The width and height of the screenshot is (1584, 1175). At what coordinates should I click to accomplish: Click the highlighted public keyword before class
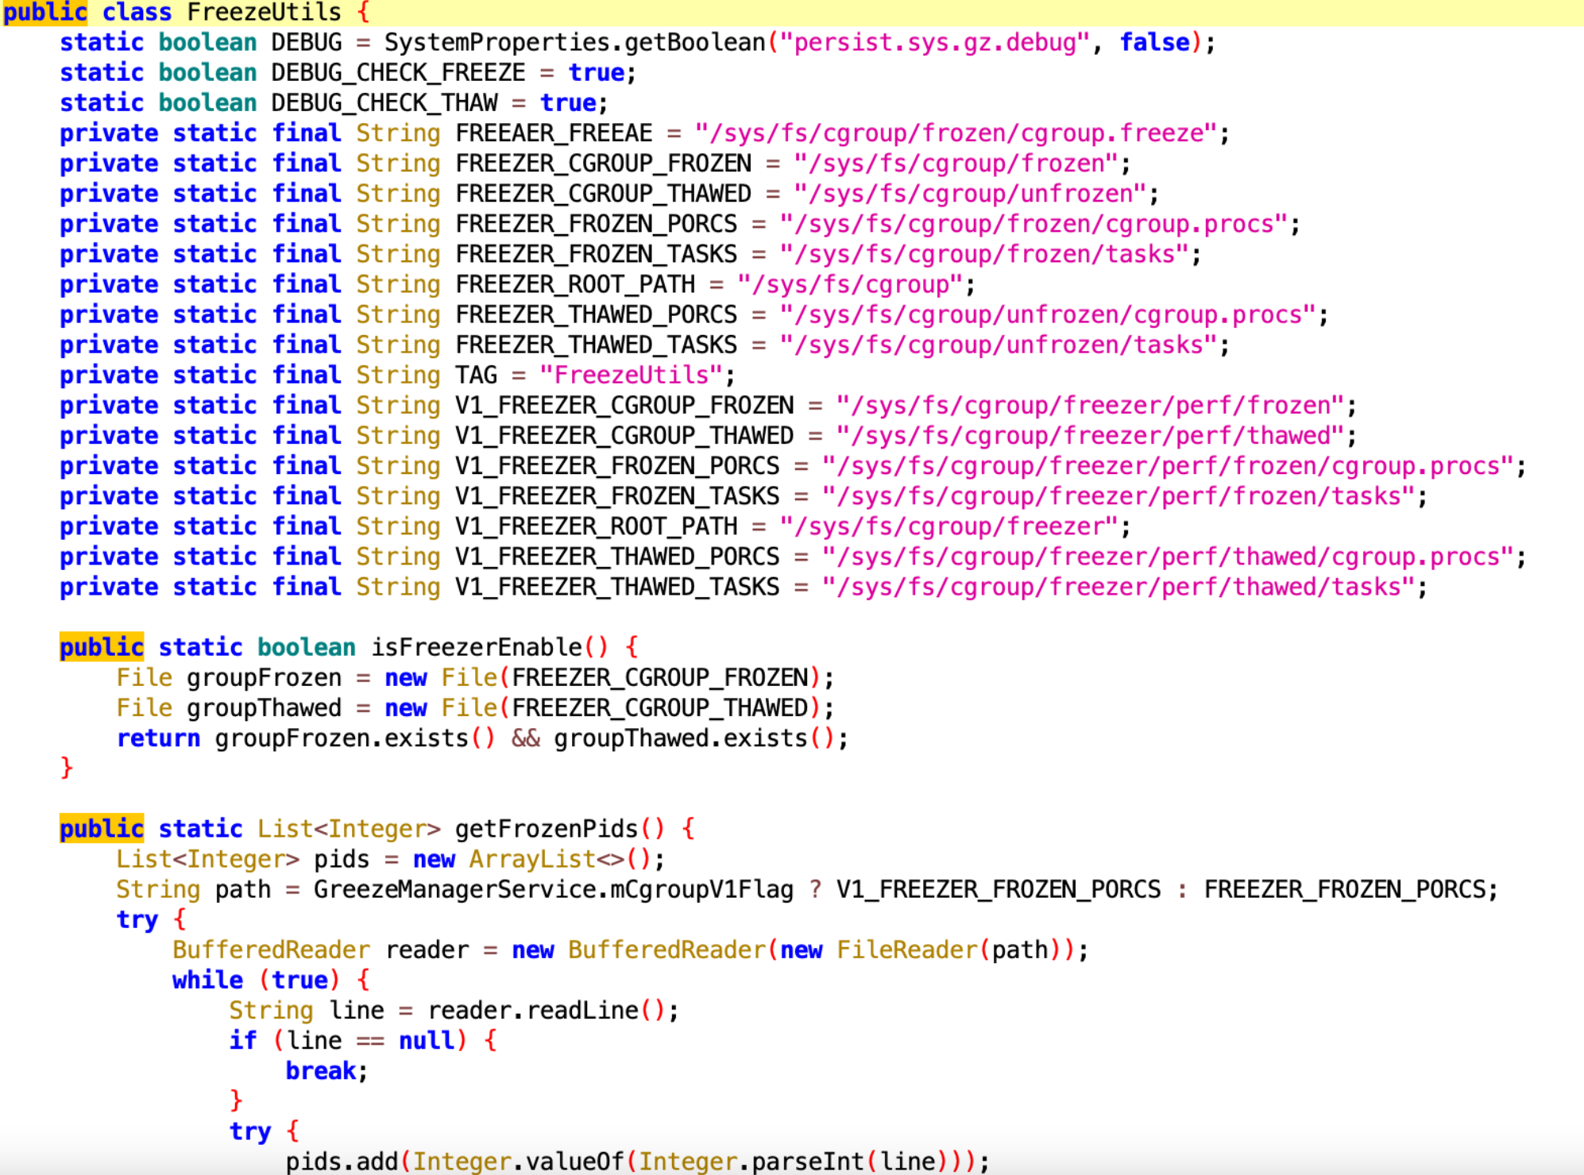point(44,13)
